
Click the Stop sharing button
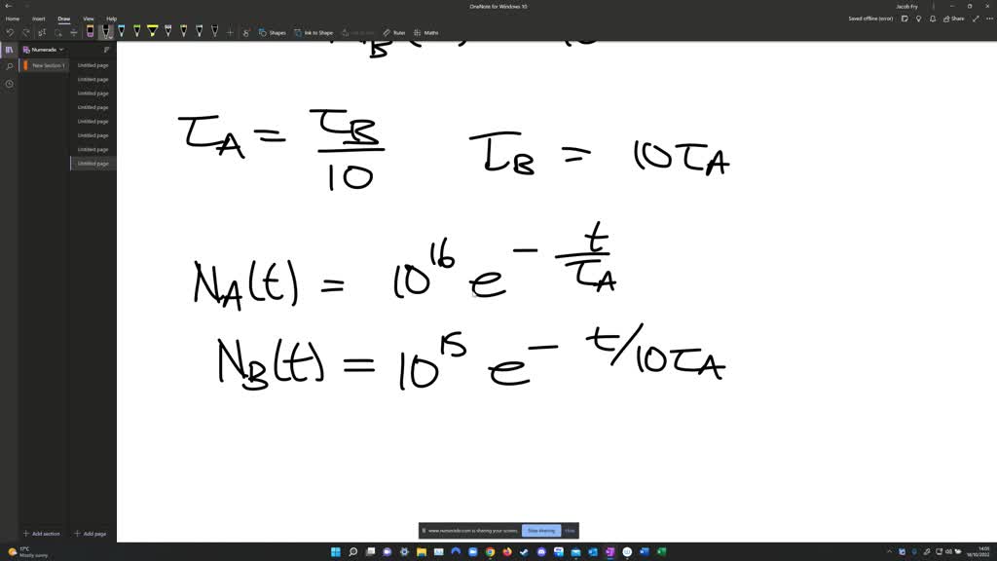point(541,530)
